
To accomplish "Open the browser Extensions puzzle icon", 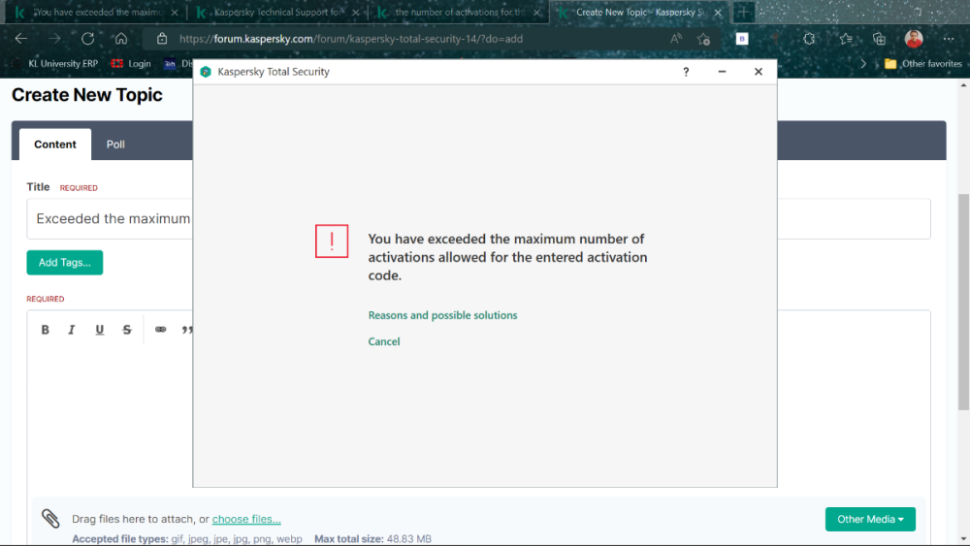I will tap(809, 39).
